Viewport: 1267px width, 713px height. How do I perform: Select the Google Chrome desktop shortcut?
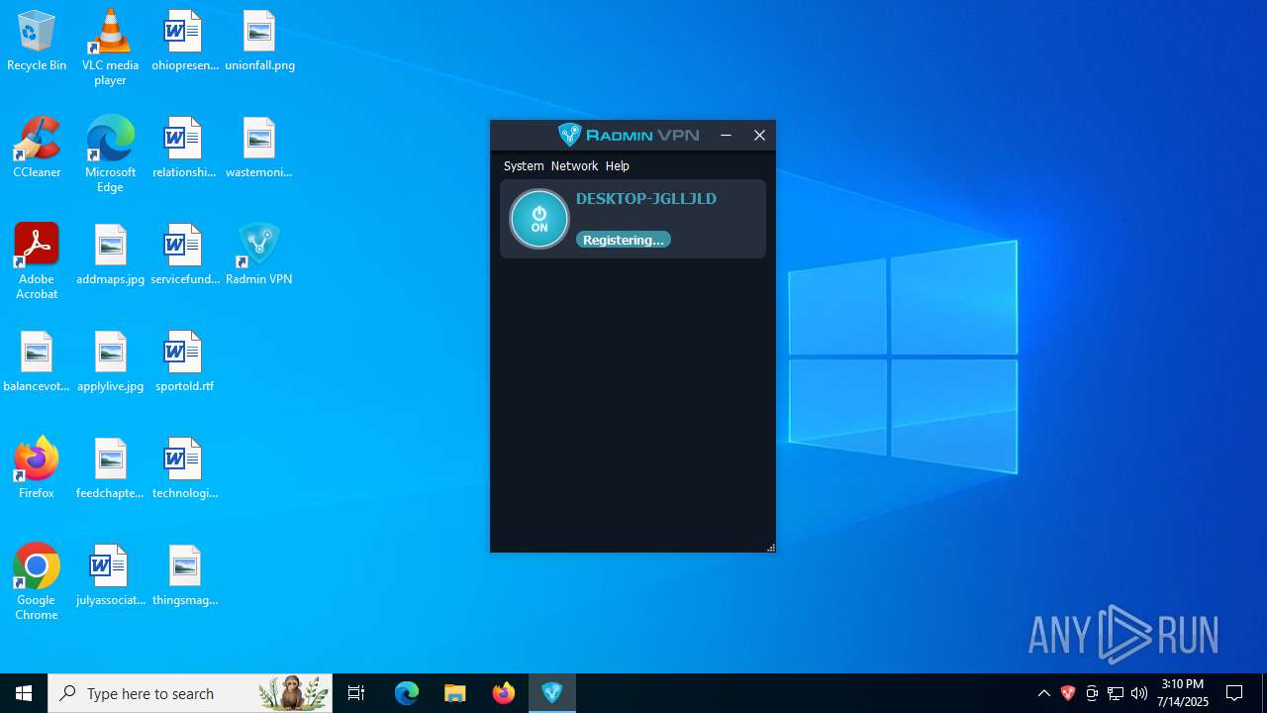click(x=37, y=582)
